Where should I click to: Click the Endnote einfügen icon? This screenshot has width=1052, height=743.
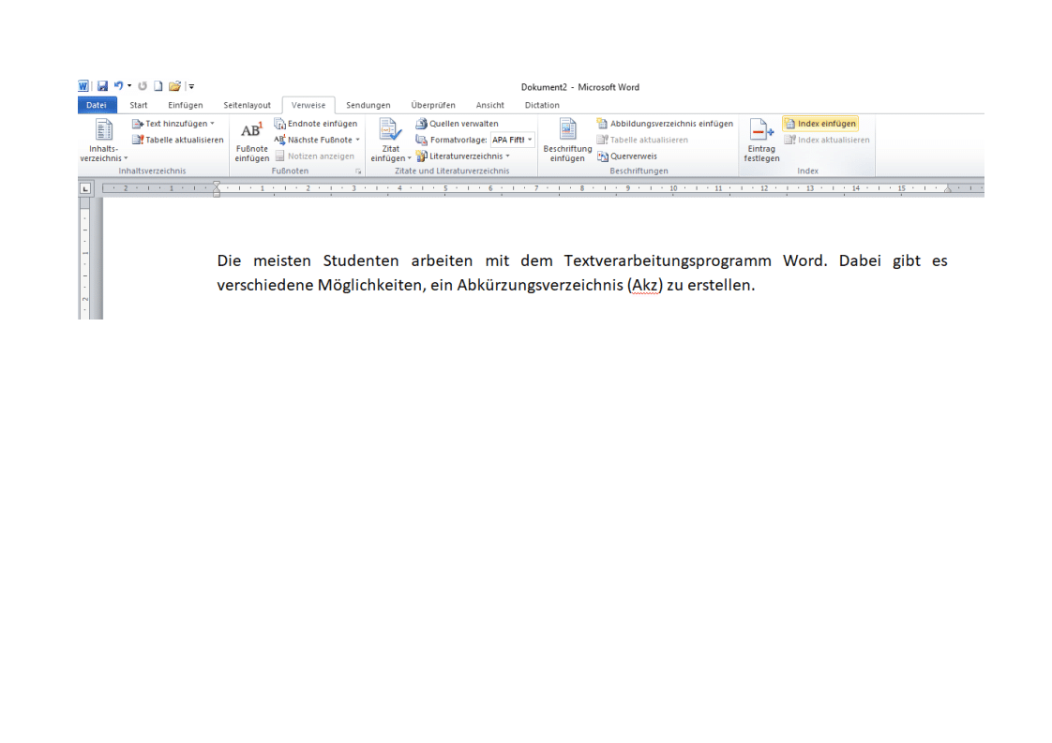[x=279, y=124]
